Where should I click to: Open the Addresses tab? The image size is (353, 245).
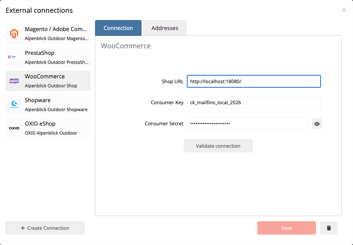pos(165,28)
